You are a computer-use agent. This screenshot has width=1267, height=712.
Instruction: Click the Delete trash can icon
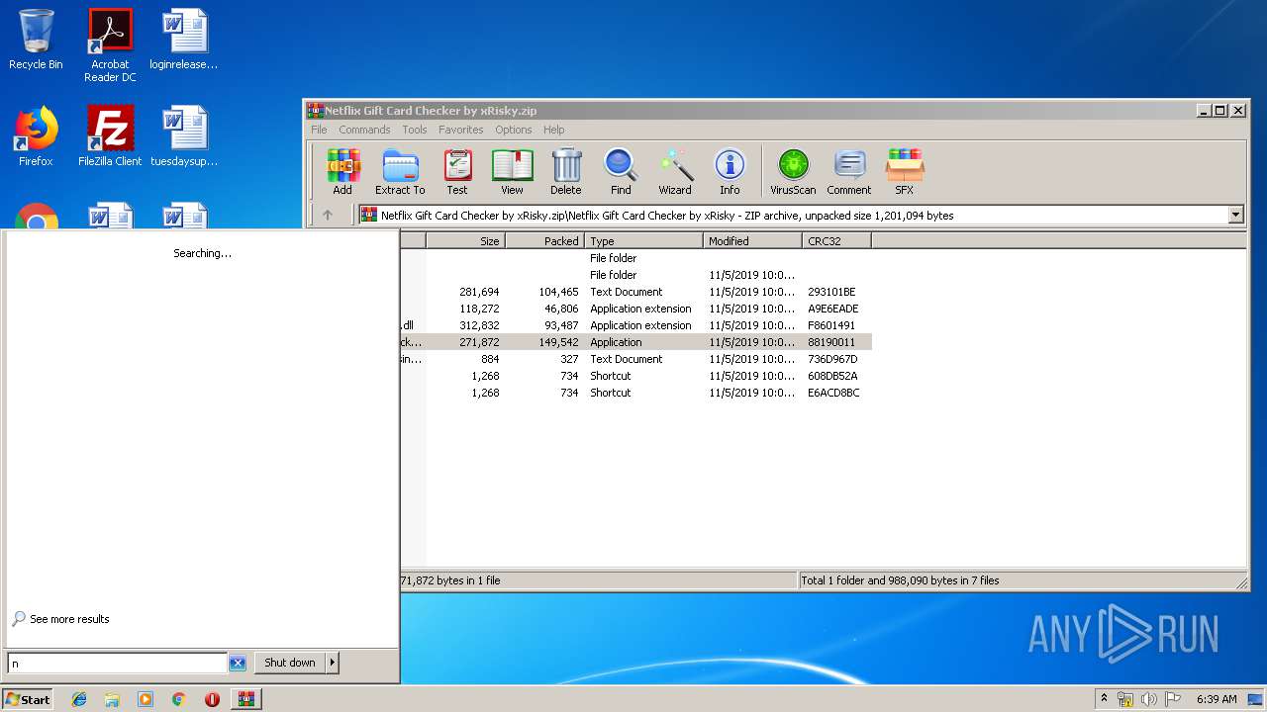coord(565,171)
